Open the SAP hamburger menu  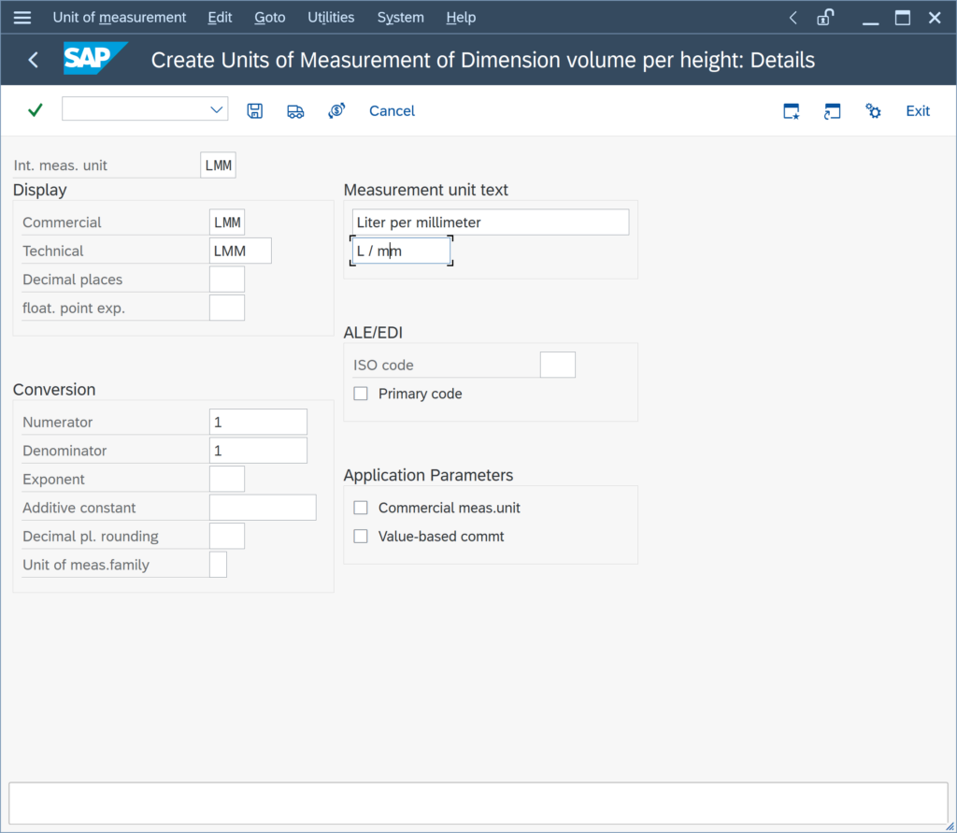[22, 18]
